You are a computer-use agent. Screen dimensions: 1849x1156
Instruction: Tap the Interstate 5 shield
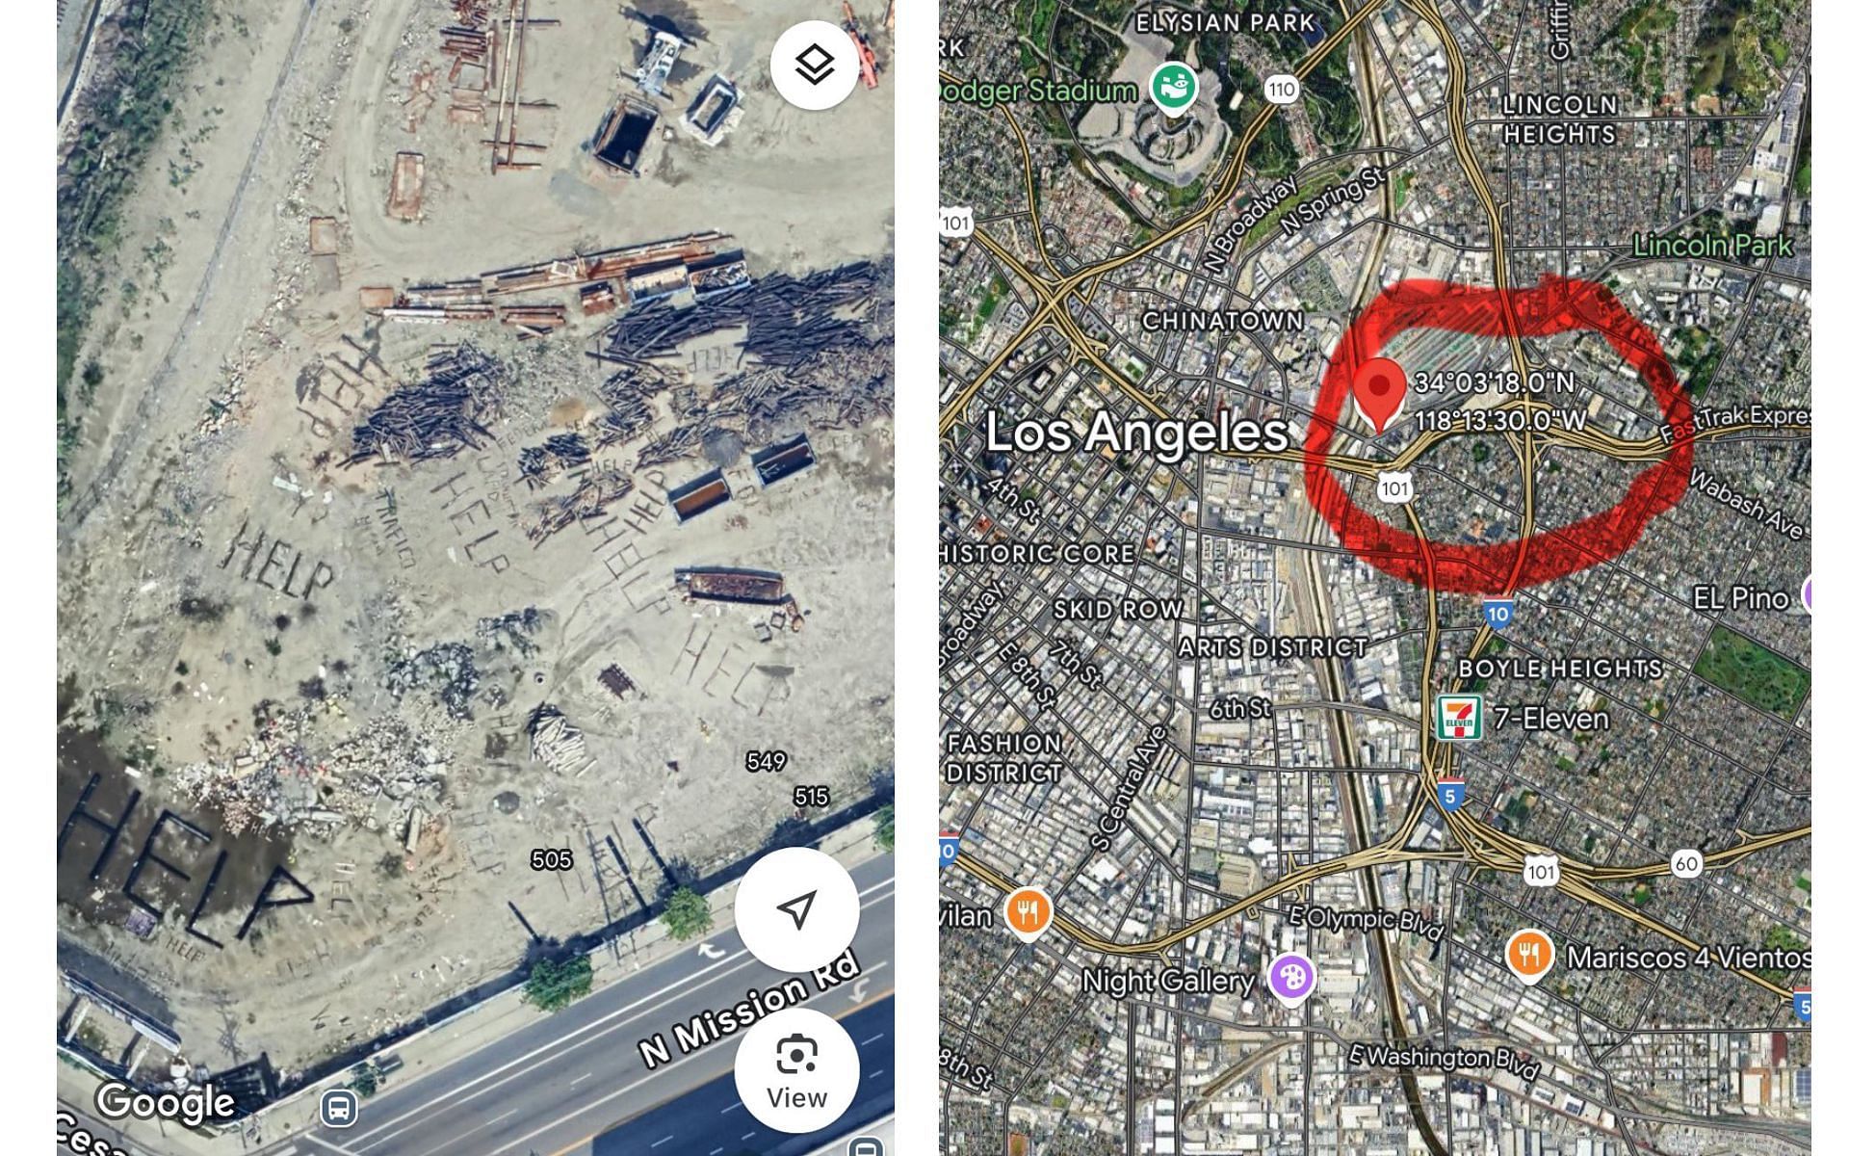click(x=1450, y=795)
